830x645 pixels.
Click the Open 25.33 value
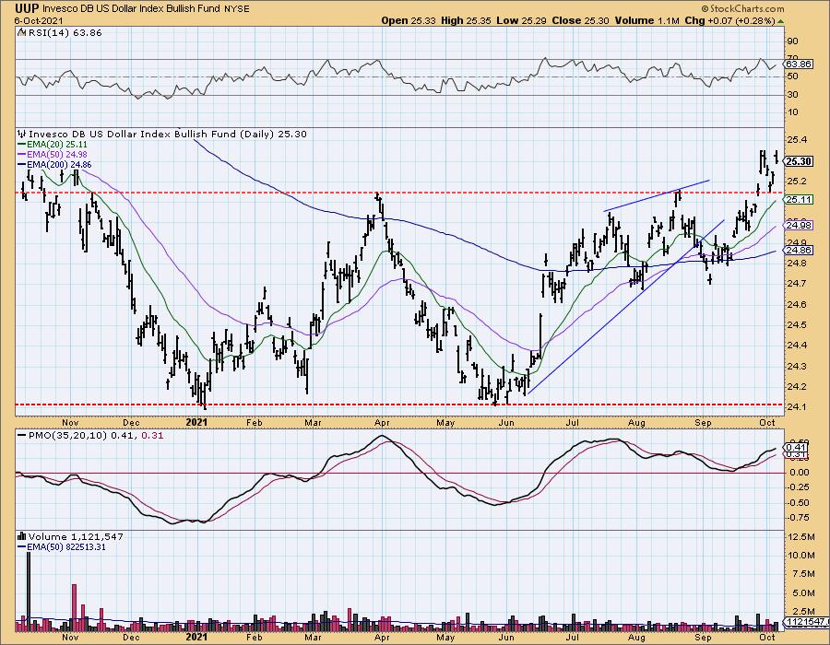pos(409,20)
